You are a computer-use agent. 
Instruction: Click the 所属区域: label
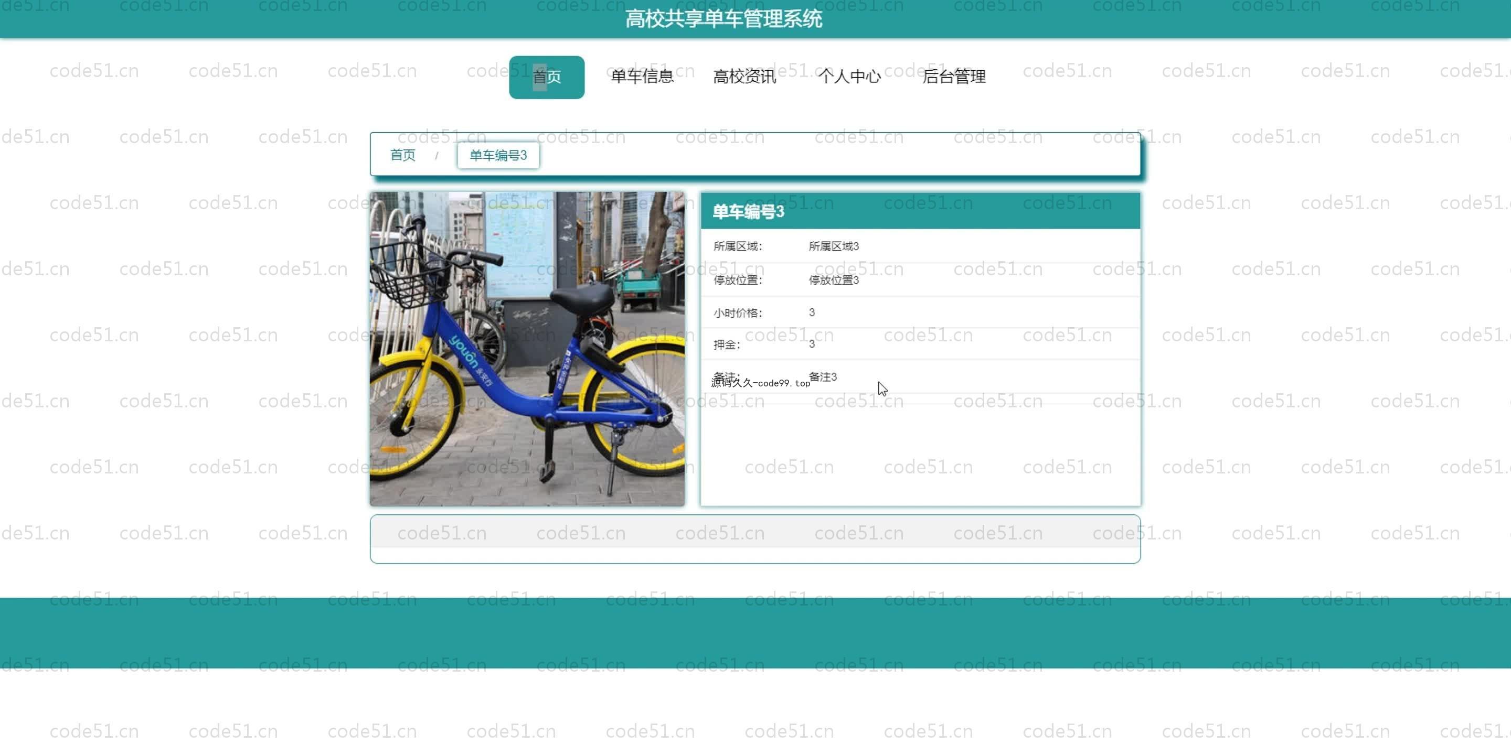point(737,246)
